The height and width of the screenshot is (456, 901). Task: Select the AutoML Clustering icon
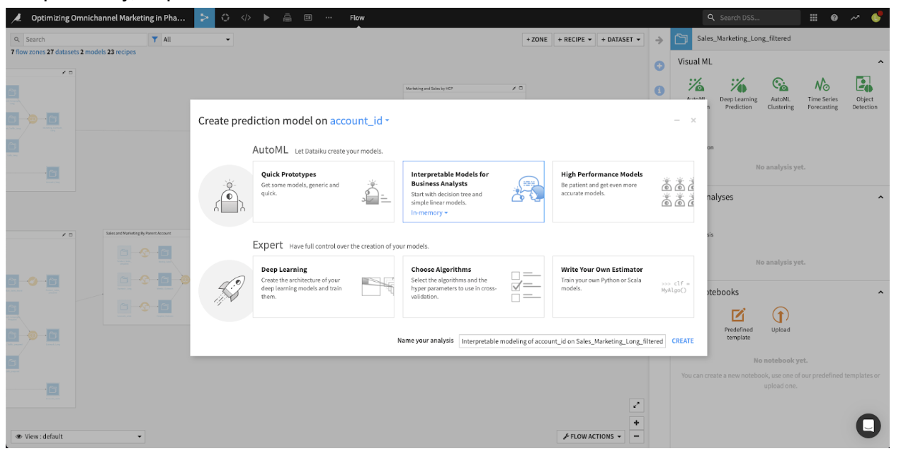pos(780,85)
